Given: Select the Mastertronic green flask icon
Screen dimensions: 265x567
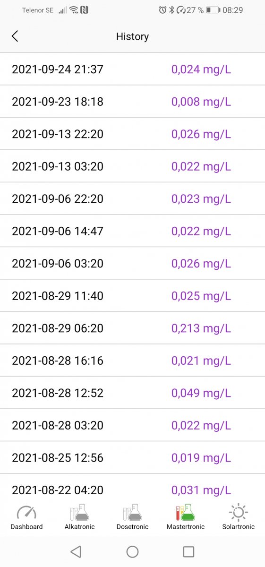Looking at the screenshot, I should tap(186, 512).
